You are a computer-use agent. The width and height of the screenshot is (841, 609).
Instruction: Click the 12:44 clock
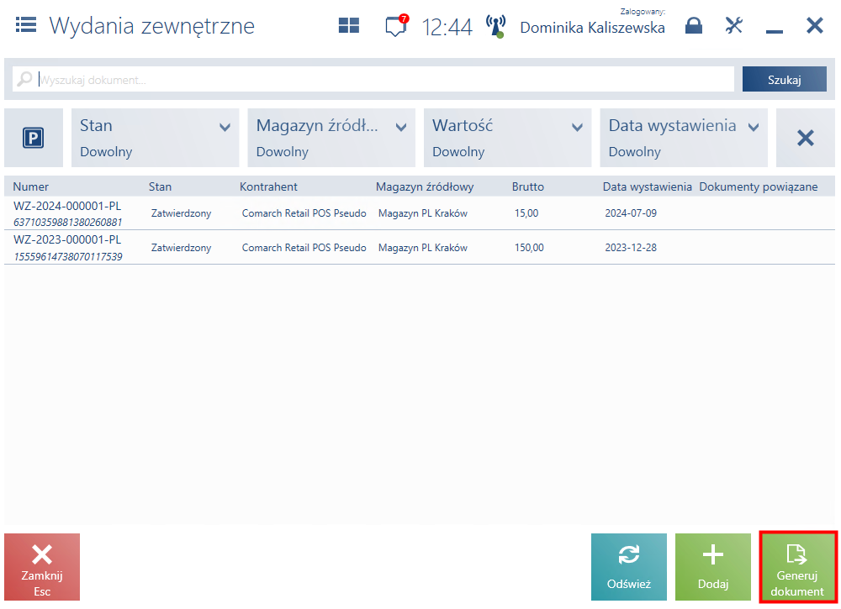pos(447,27)
